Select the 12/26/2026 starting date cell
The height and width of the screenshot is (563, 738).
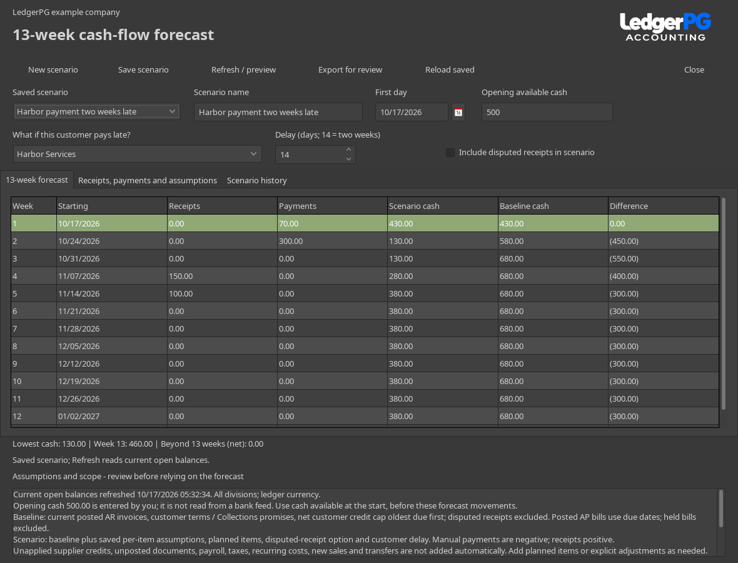[x=111, y=398]
